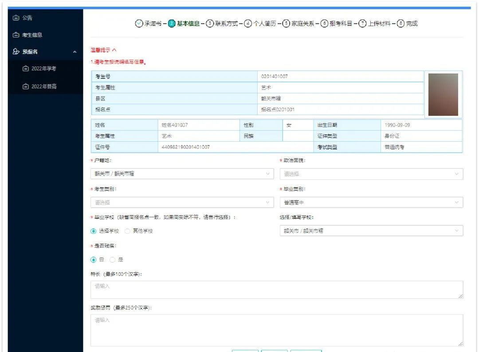Click the 考生信息 briefcase icon in sidebar
The width and height of the screenshot is (479, 352).
click(16, 35)
